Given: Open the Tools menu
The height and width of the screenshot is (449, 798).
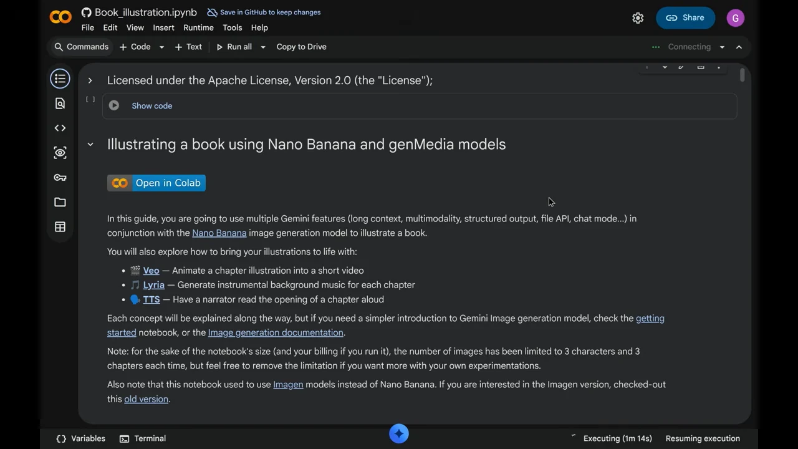Looking at the screenshot, I should tap(232, 27).
